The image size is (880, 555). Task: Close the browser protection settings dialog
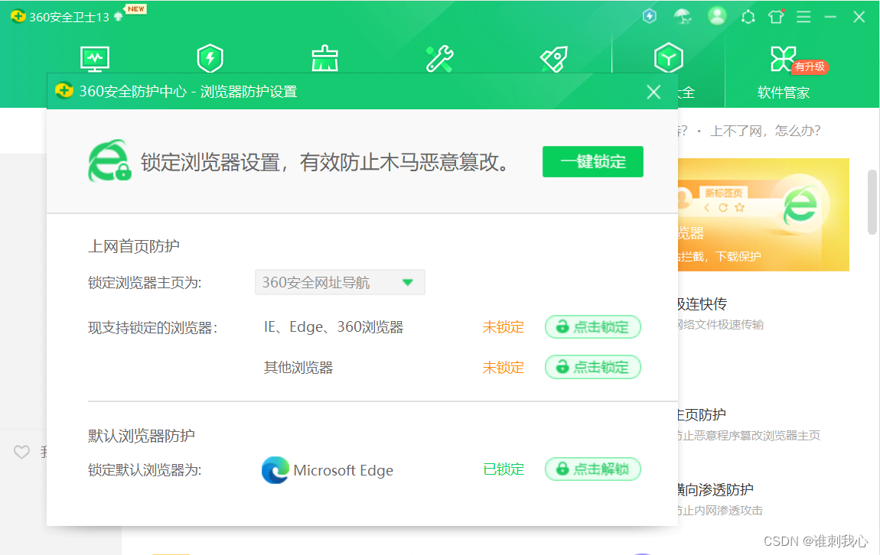point(653,92)
